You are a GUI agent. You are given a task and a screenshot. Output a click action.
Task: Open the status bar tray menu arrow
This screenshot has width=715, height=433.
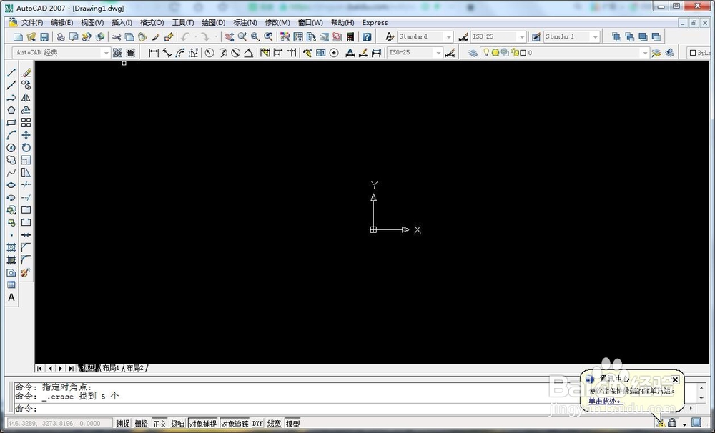point(684,424)
